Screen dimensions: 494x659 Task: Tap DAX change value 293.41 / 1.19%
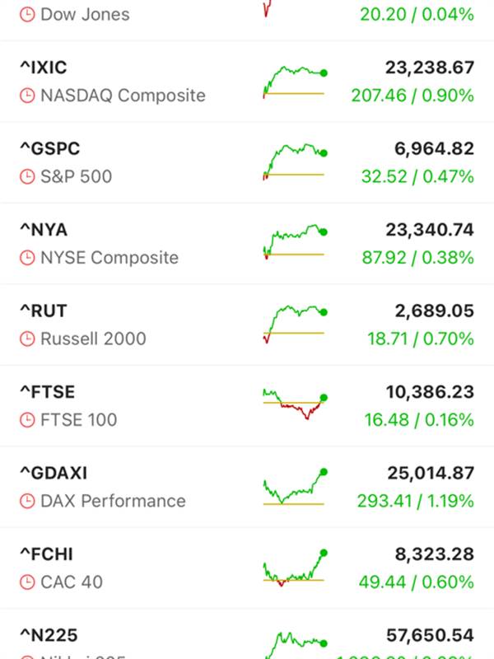415,501
